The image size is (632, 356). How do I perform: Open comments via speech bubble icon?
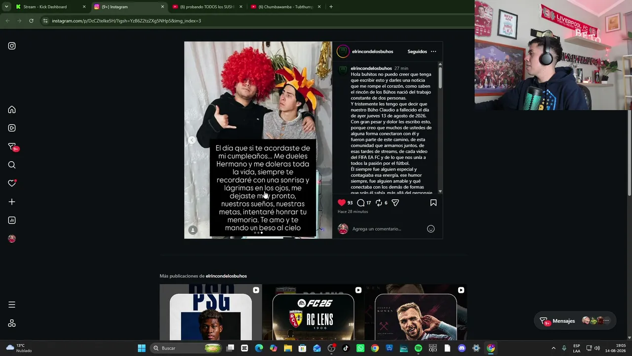tap(361, 203)
